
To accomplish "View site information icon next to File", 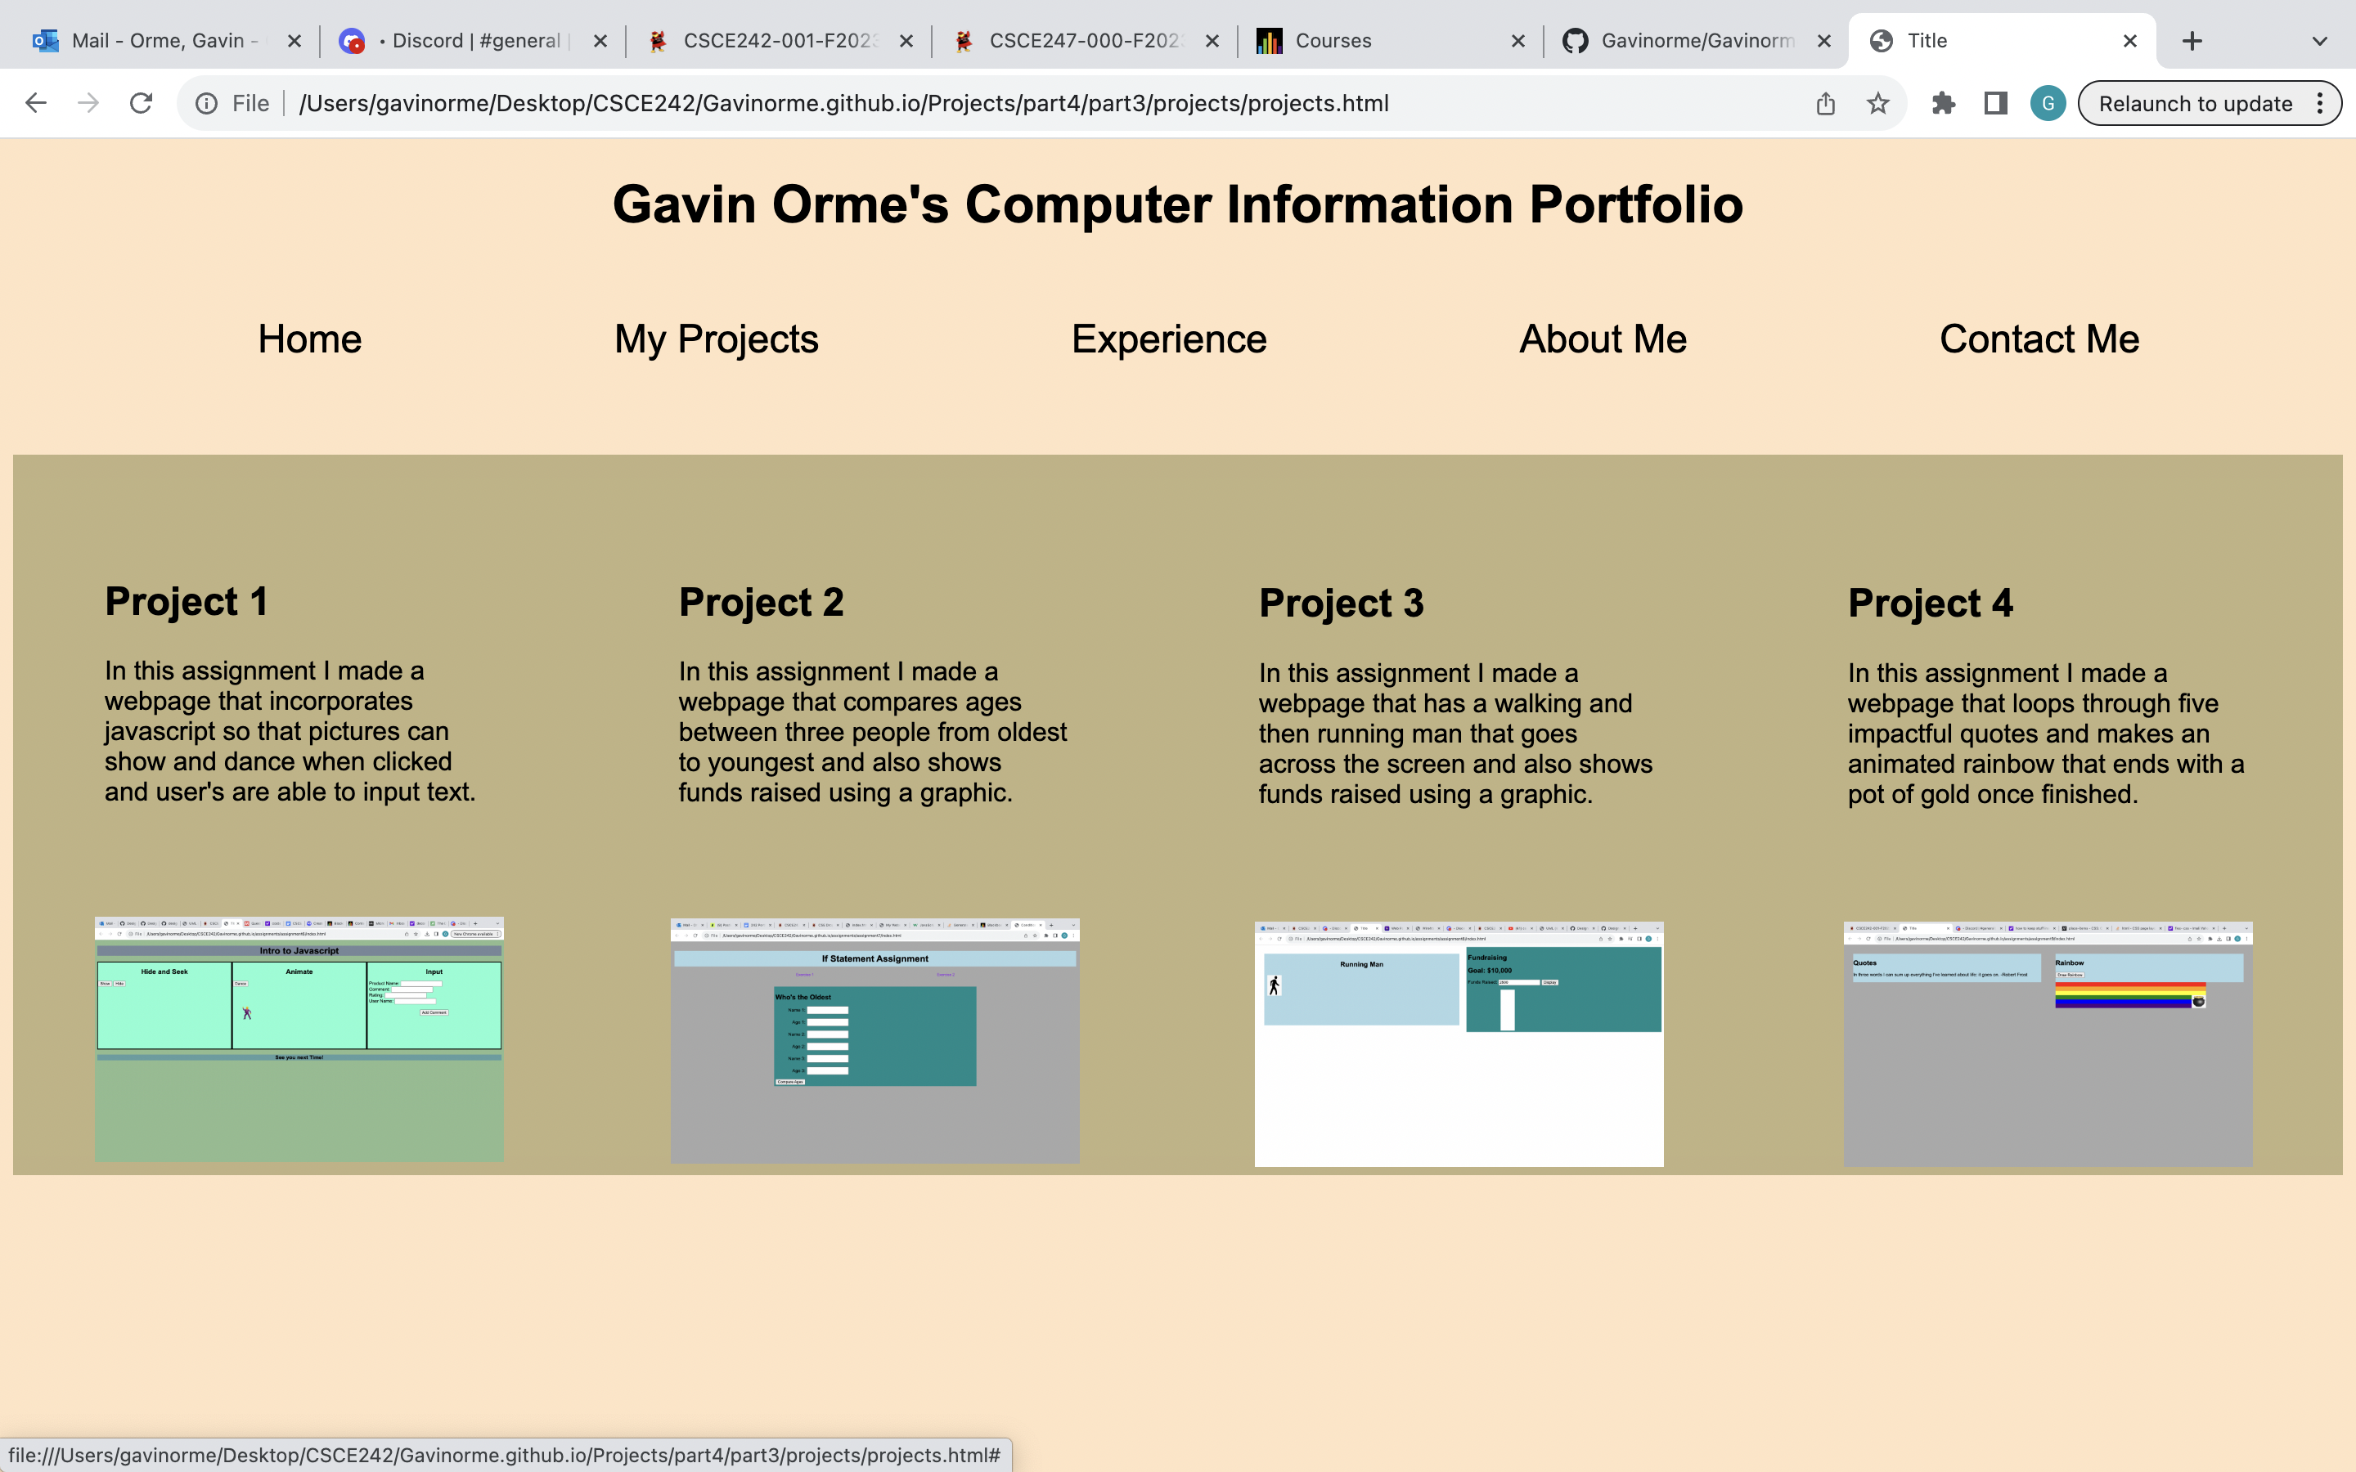I will pos(206,103).
